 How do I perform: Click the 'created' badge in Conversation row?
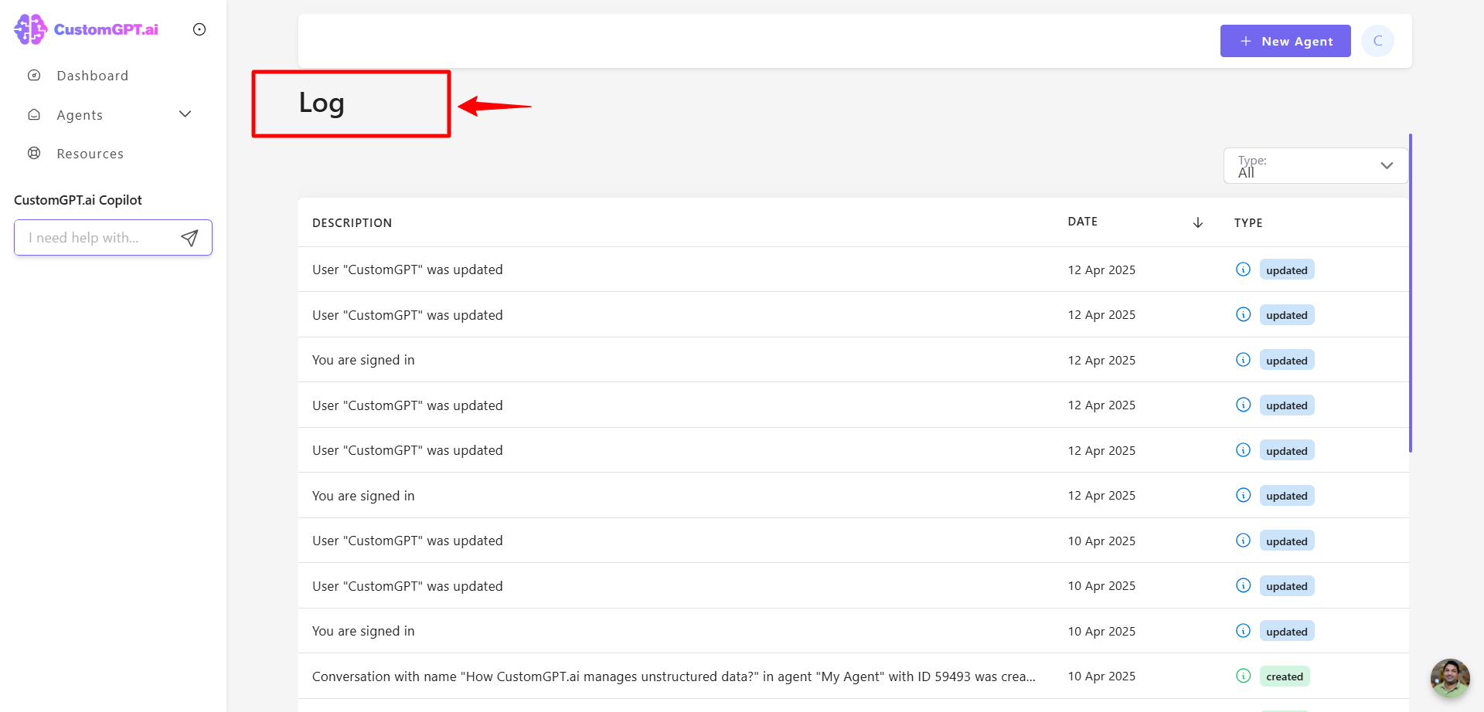pyautogui.click(x=1285, y=676)
